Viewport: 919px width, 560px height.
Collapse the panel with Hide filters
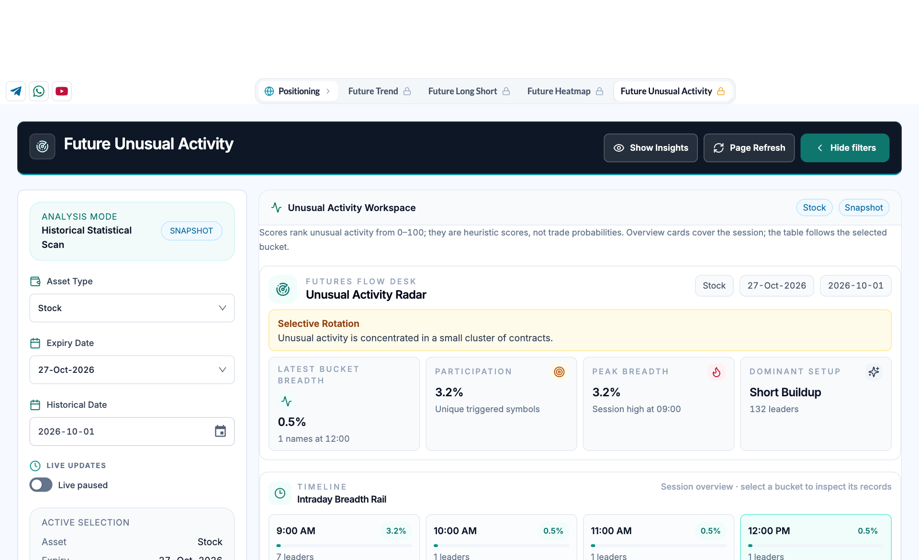[845, 148]
